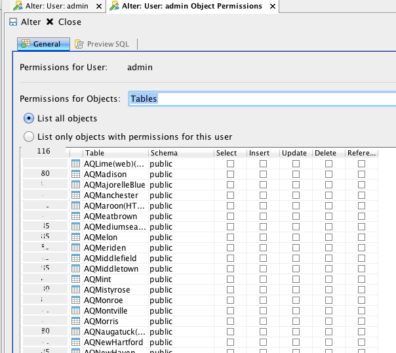The width and height of the screenshot is (396, 353).
Task: Click the AQMint table icon
Action: coord(75,280)
